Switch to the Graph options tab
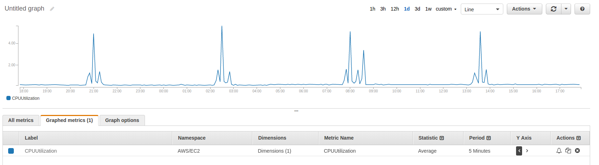 pos(122,120)
